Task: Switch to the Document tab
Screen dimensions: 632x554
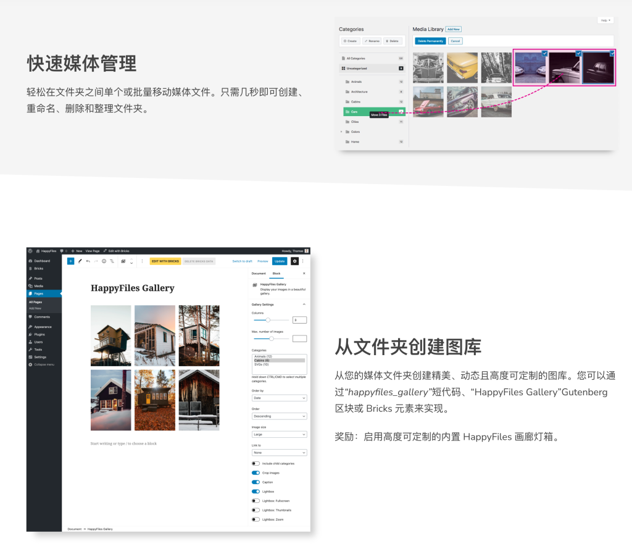Action: click(x=259, y=274)
